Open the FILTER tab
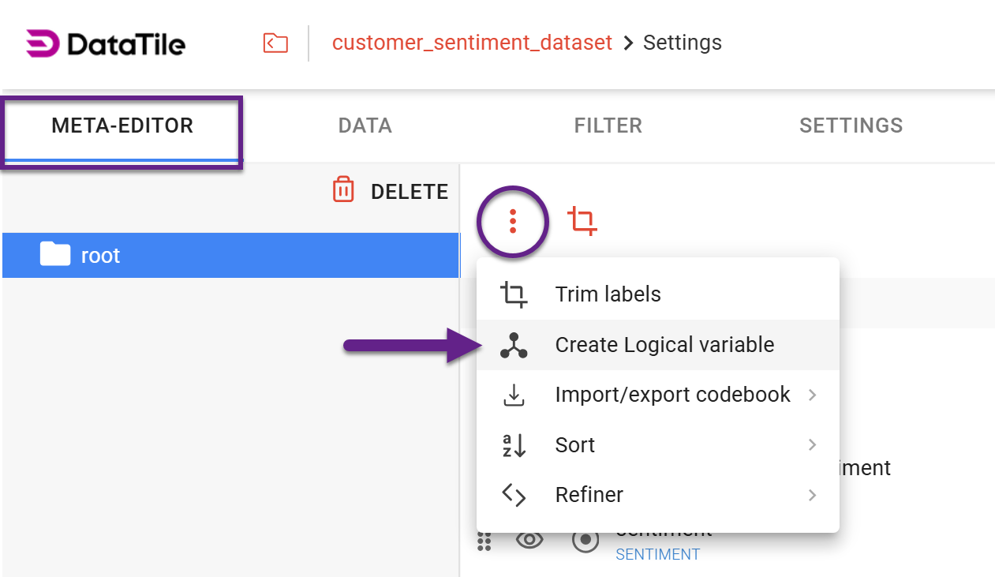The width and height of the screenshot is (995, 577). click(608, 126)
